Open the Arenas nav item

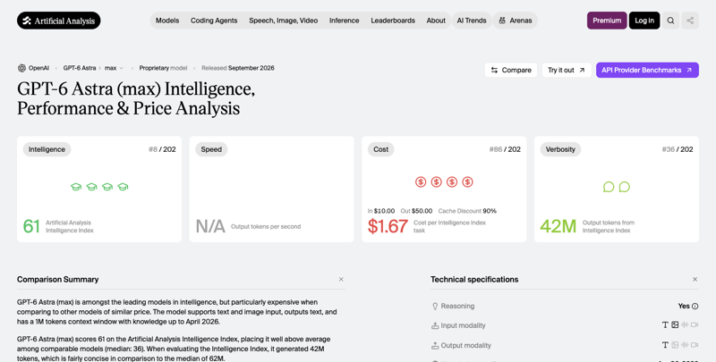tap(516, 21)
